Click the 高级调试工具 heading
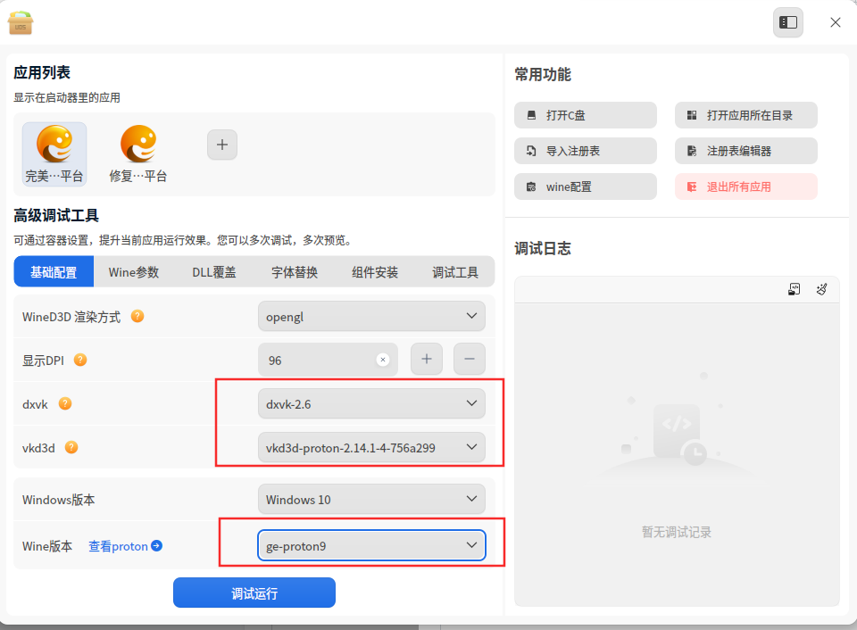 [x=56, y=216]
